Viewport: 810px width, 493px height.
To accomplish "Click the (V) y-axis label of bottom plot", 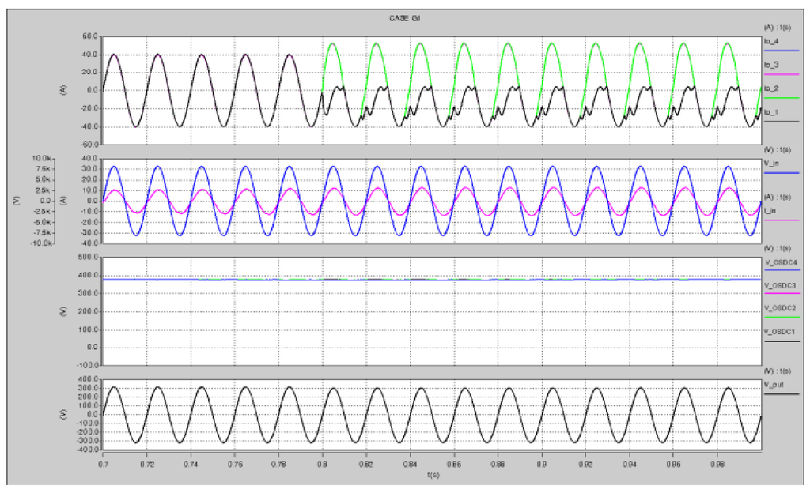I will coord(62,414).
